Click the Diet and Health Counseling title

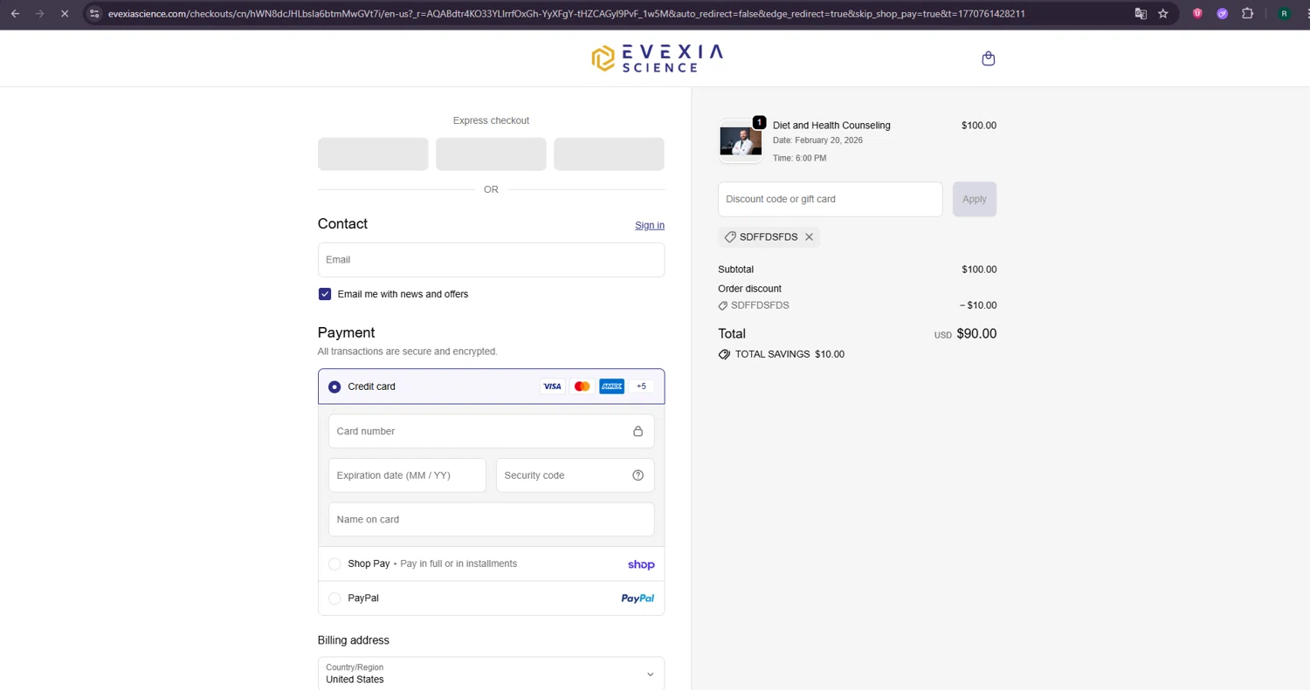831,126
